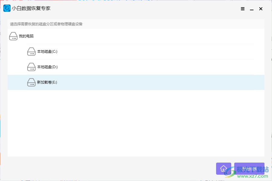This screenshot has width=272, height=181.
Task: Go back using the home icon button
Action: (224, 169)
